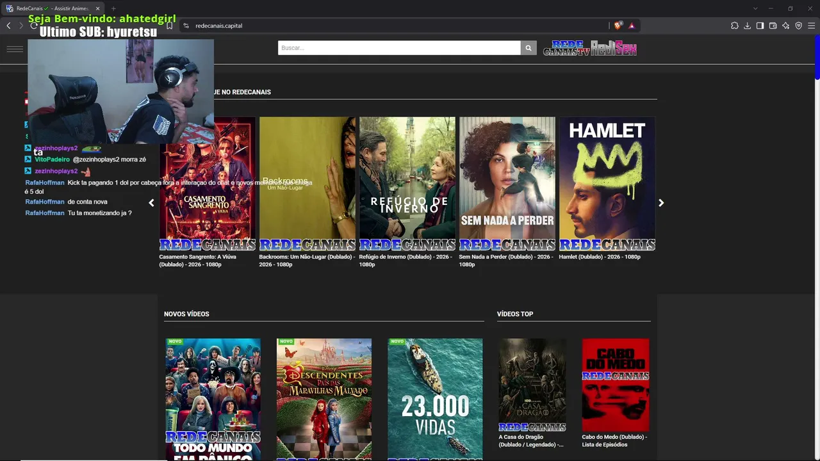The height and width of the screenshot is (461, 820).
Task: Click the chat message 'Tu ta monetizando ja ?'
Action: coord(100,213)
